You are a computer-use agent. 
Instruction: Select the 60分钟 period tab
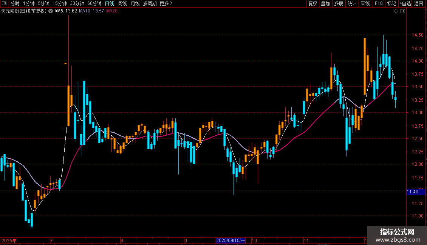coord(94,3)
